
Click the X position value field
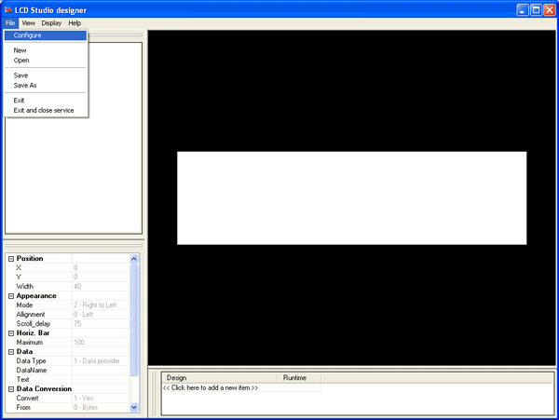(101, 268)
